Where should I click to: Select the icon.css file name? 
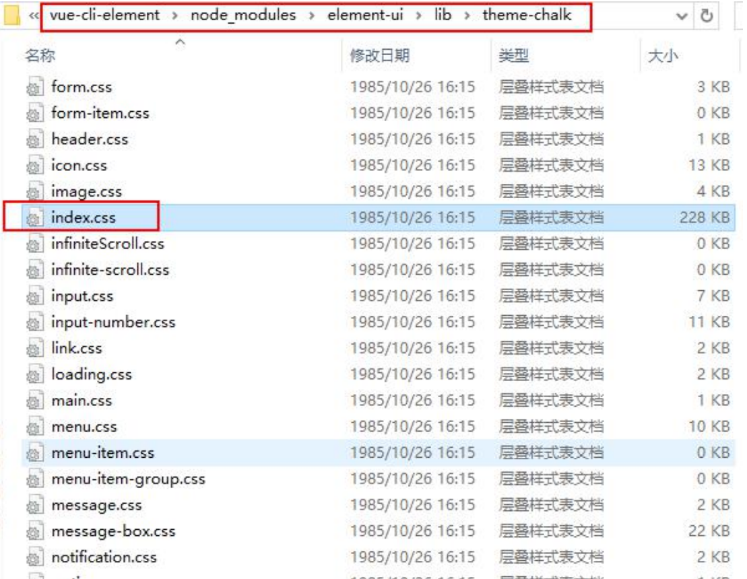coord(79,166)
